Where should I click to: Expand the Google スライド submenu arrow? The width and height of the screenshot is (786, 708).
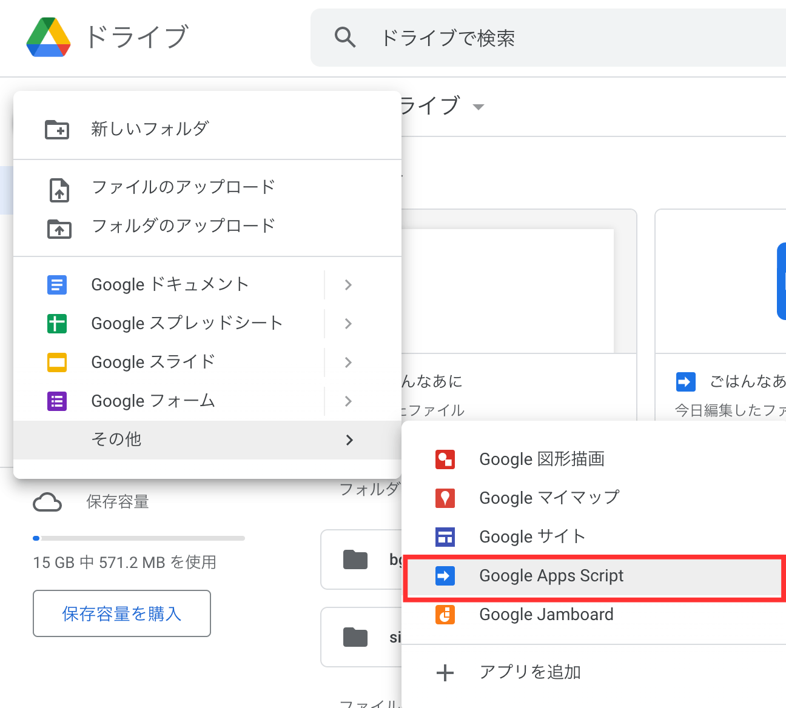[x=348, y=362]
